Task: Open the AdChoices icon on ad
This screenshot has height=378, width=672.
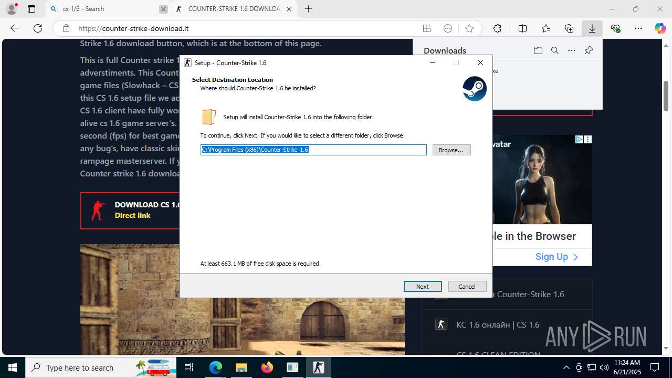Action: coord(579,139)
